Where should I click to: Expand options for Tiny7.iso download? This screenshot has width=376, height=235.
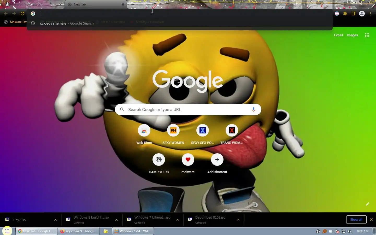pyautogui.click(x=56, y=220)
